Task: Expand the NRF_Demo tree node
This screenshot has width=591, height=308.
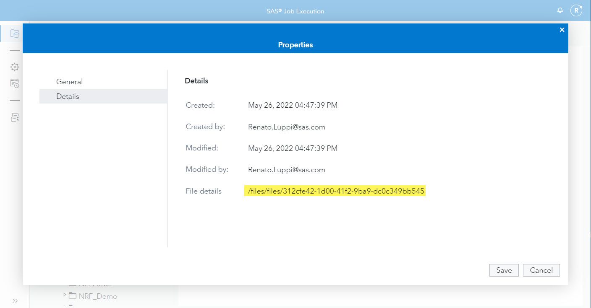Action: (64, 296)
